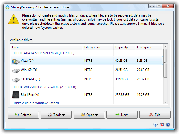Select HDD4: WD 2500BEV External group header
The height and width of the screenshot is (134, 179).
(45, 87)
